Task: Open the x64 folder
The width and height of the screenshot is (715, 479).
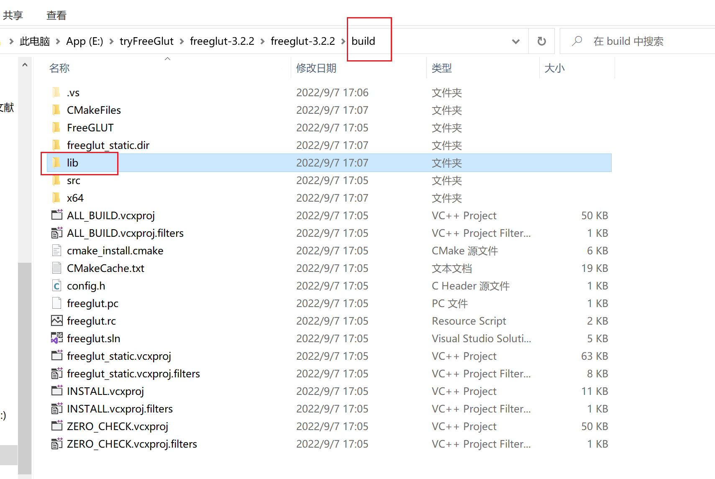Action: (75, 197)
